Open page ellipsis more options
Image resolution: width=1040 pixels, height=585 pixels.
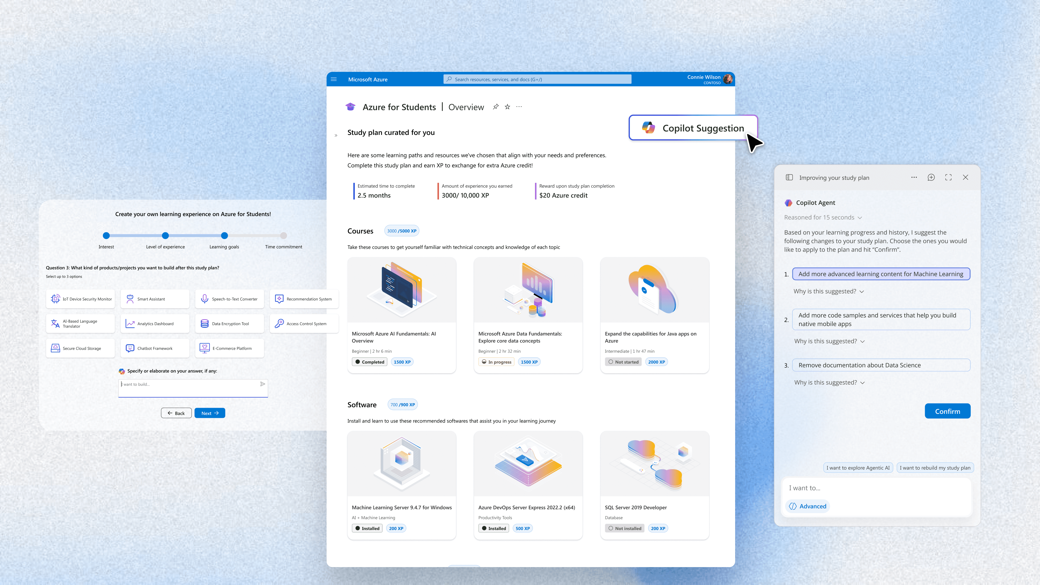(x=519, y=107)
